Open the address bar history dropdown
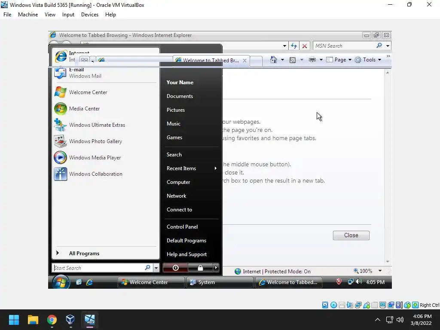The image size is (440, 330). click(x=284, y=46)
